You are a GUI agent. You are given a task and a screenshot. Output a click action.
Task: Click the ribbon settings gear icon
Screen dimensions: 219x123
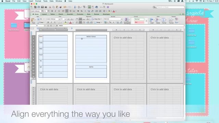click(x=183, y=14)
